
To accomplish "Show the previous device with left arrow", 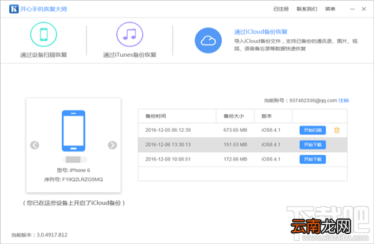I will [x=34, y=145].
